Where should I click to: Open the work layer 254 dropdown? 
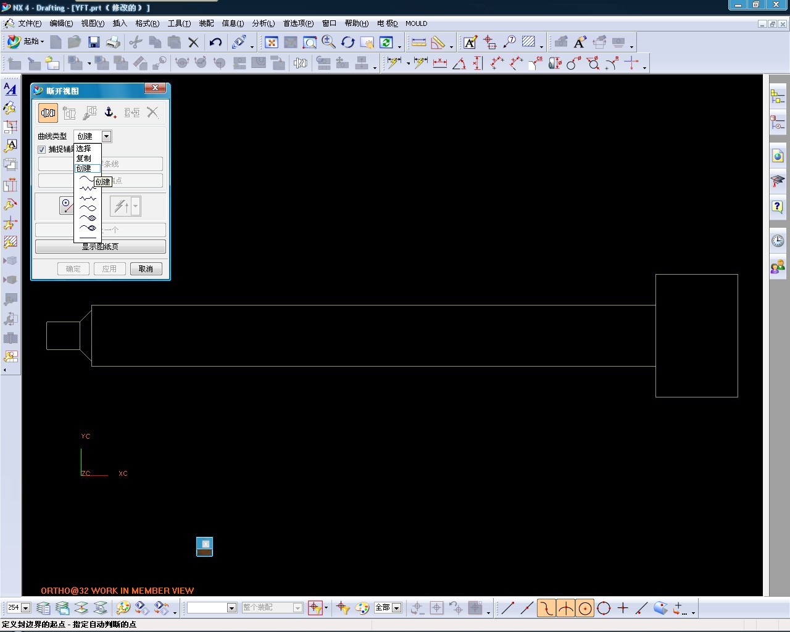pyautogui.click(x=25, y=608)
